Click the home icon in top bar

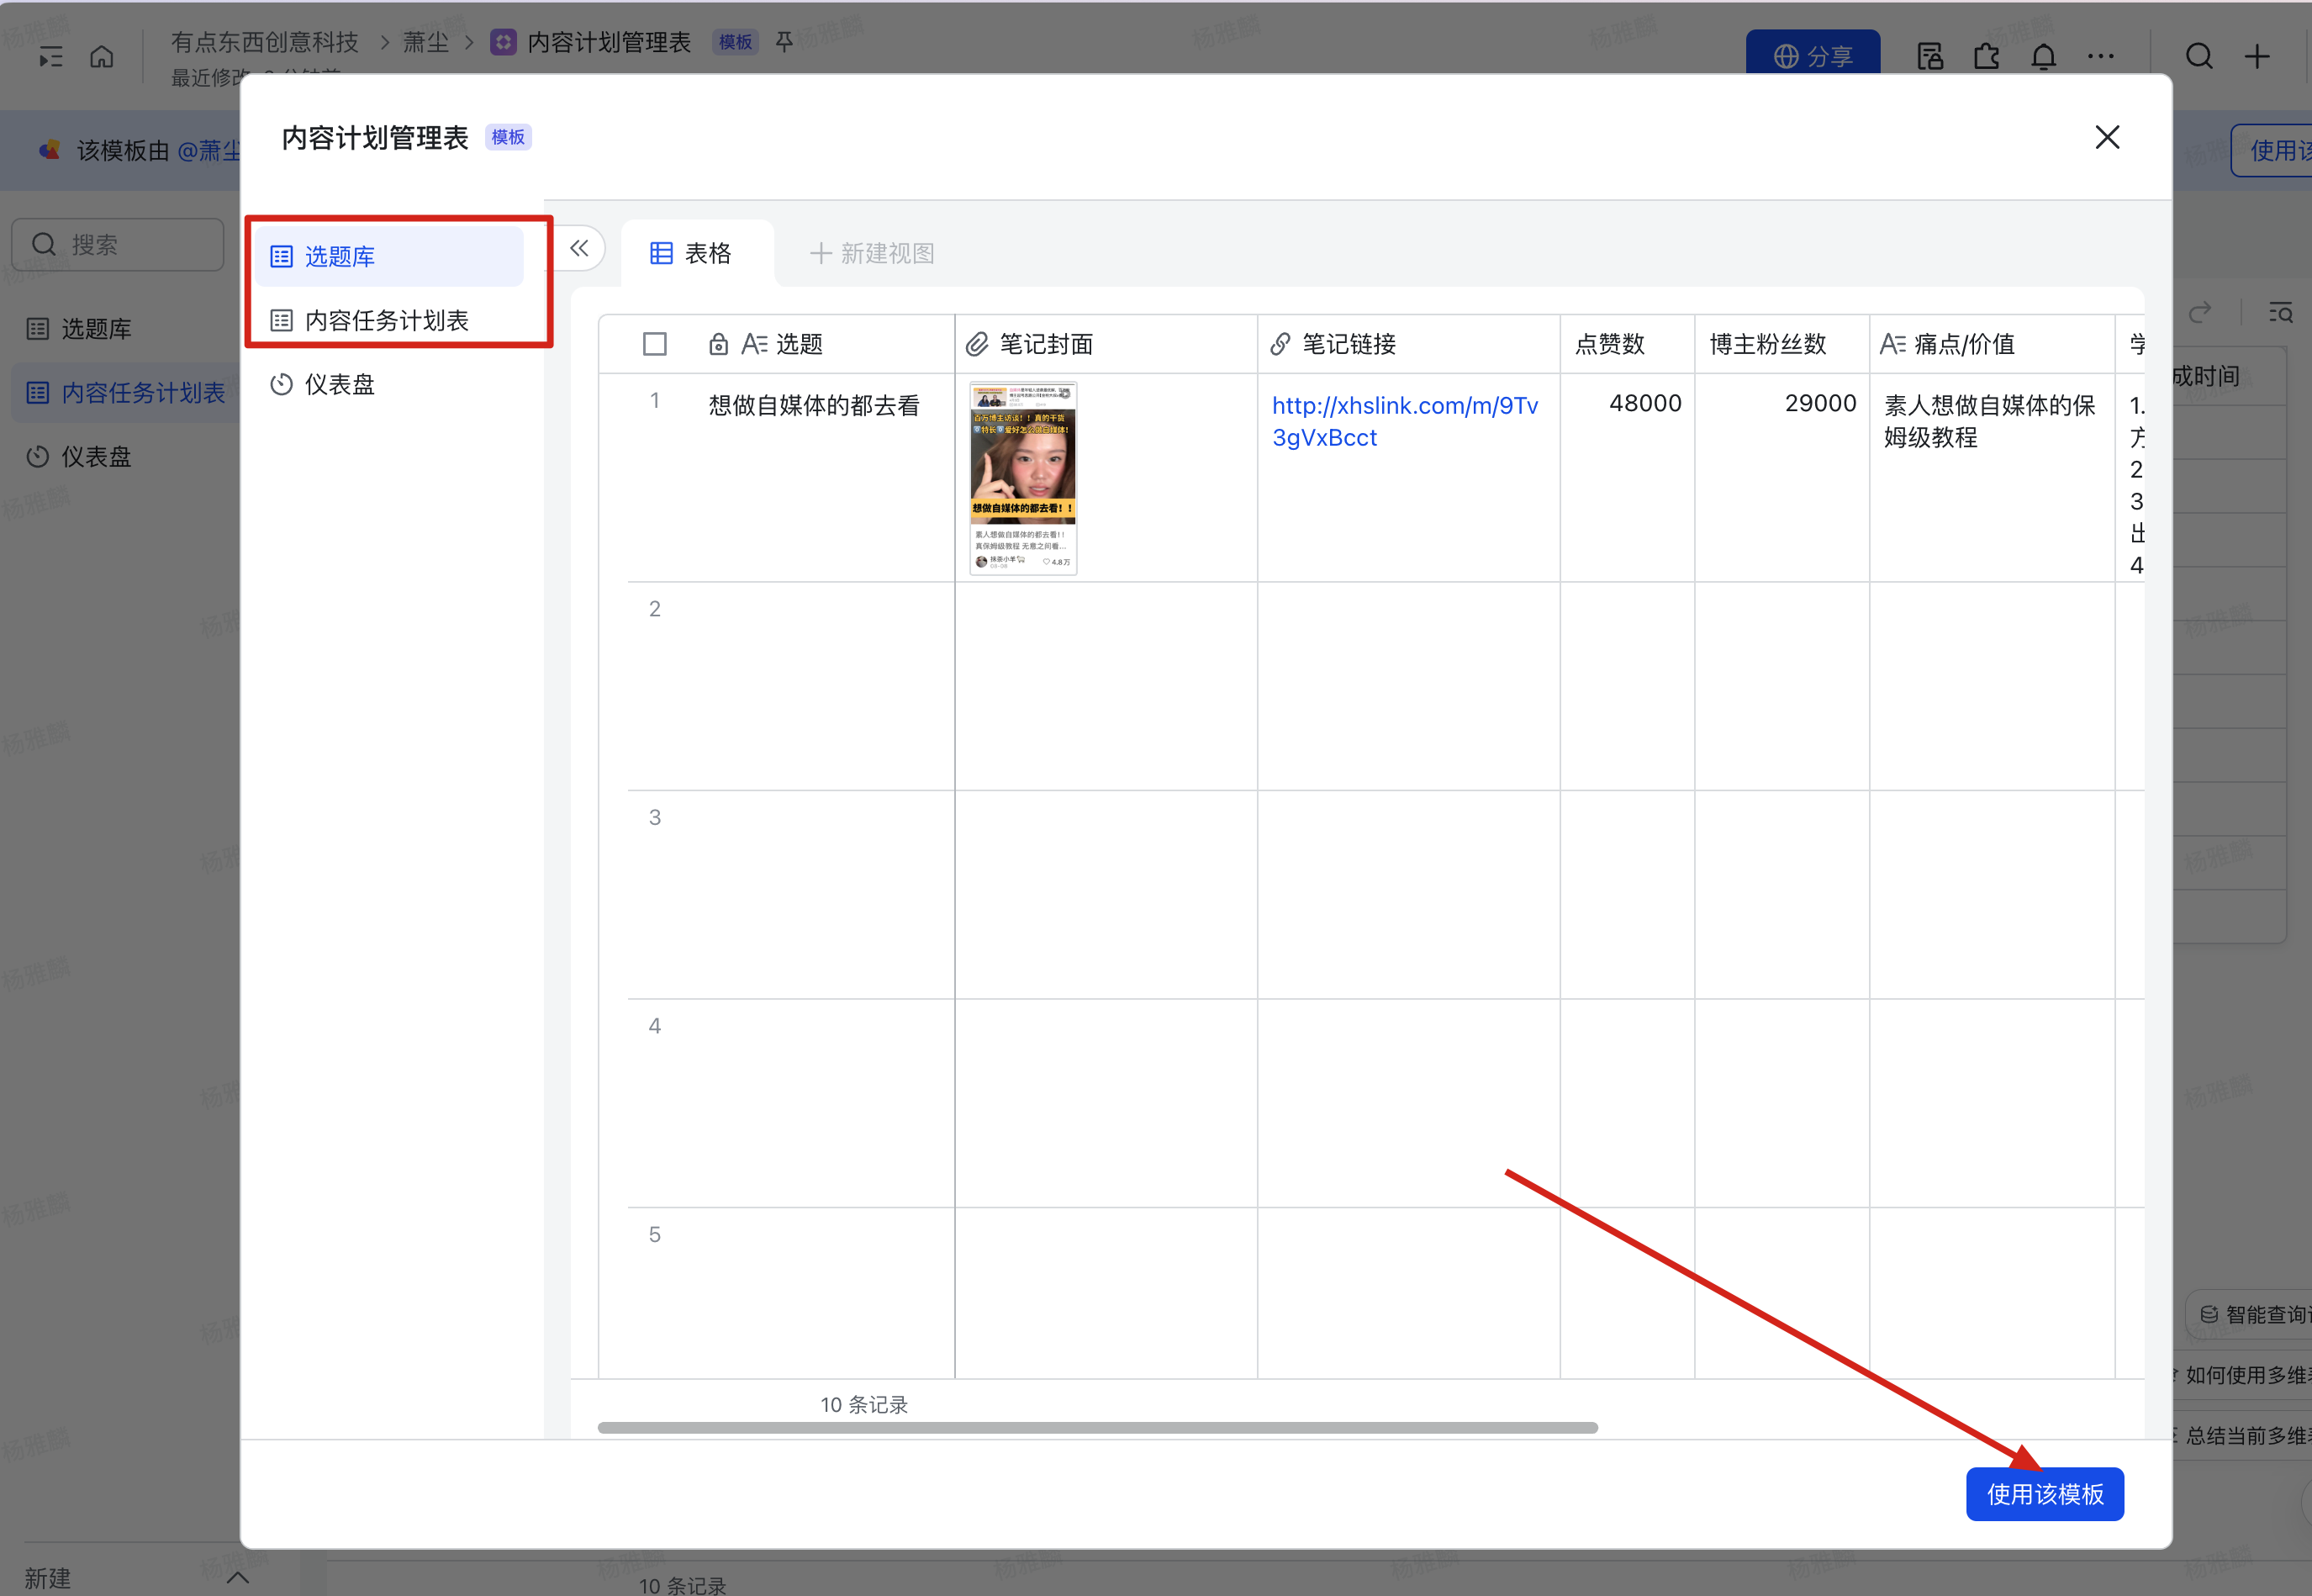point(102,57)
